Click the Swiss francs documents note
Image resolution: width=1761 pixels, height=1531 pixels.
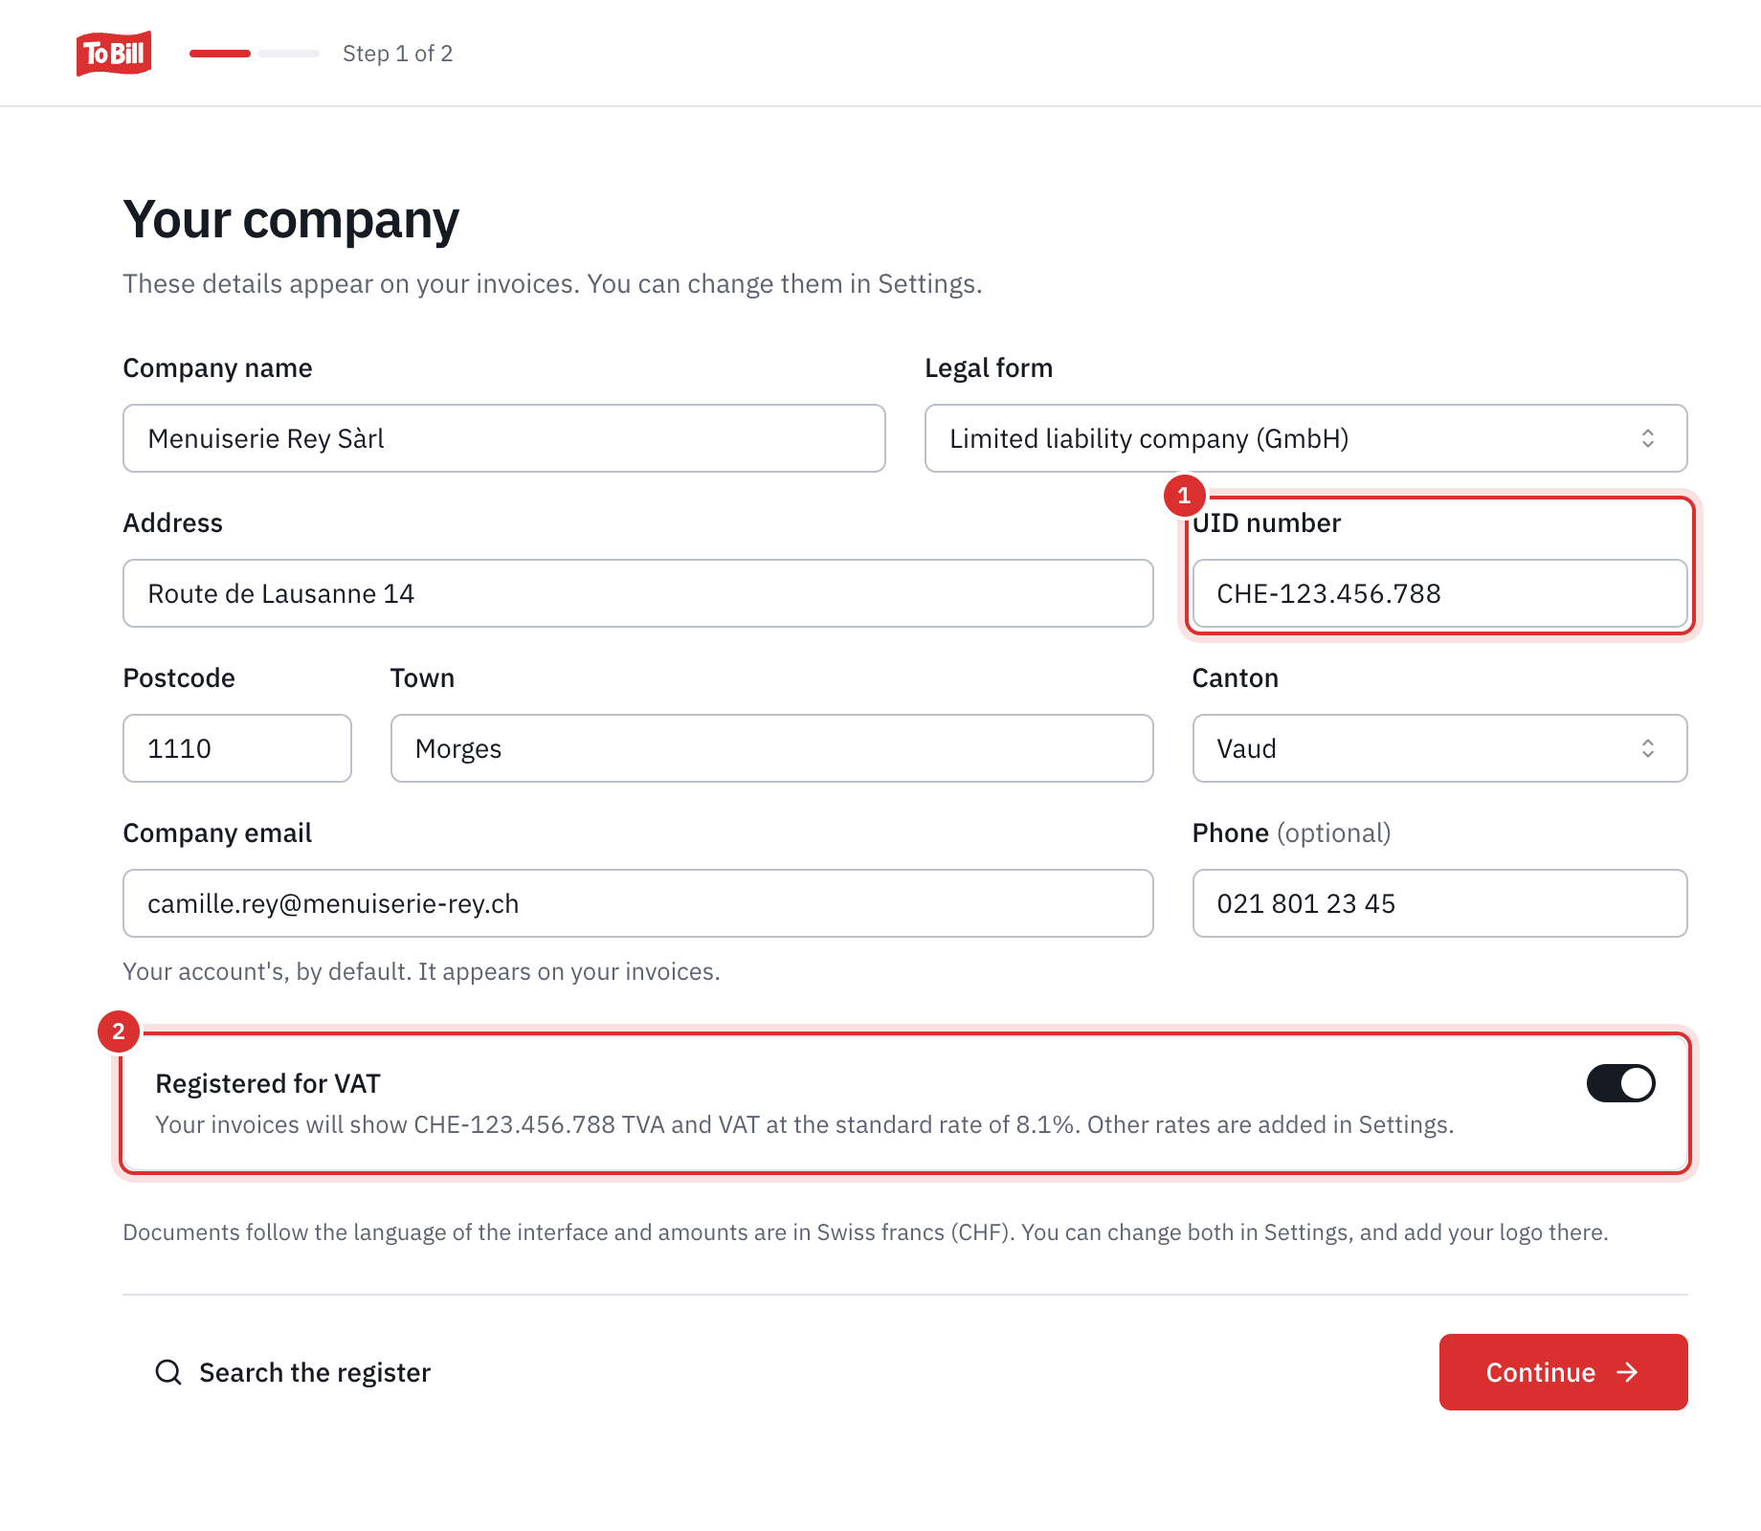(865, 1231)
